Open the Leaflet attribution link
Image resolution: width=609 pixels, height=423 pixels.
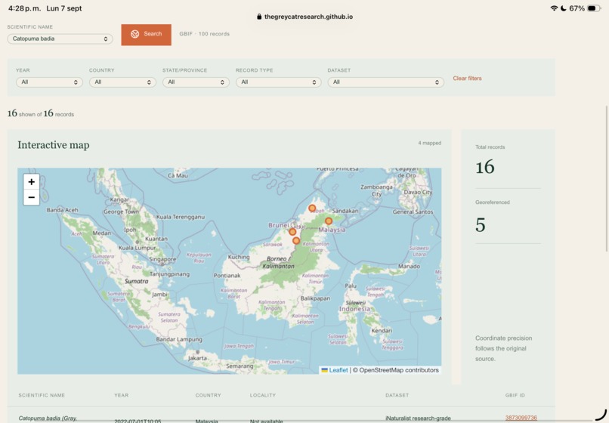[x=339, y=370]
